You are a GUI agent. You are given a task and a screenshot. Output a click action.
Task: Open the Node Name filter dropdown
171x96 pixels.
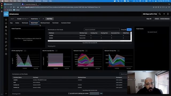tap(35, 19)
